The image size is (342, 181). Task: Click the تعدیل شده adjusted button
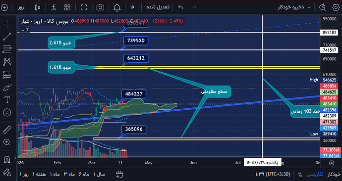[158, 7]
